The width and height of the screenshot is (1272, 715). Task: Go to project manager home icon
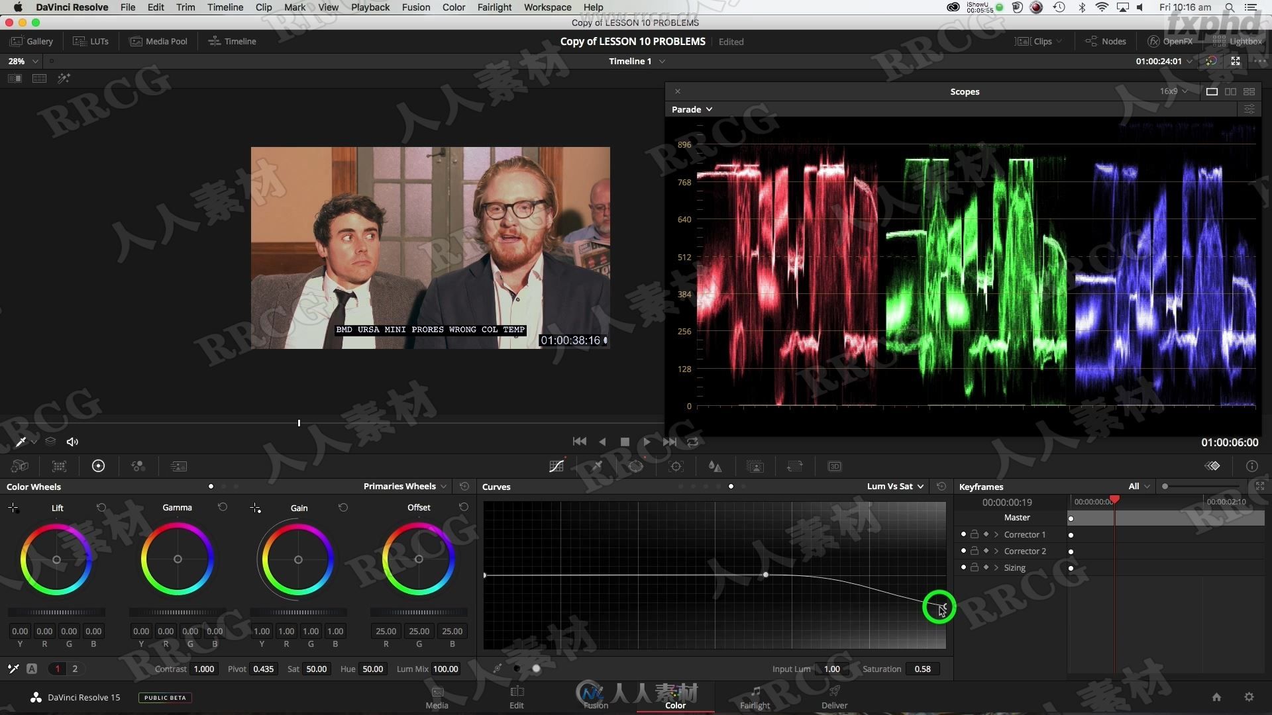pos(1216,696)
